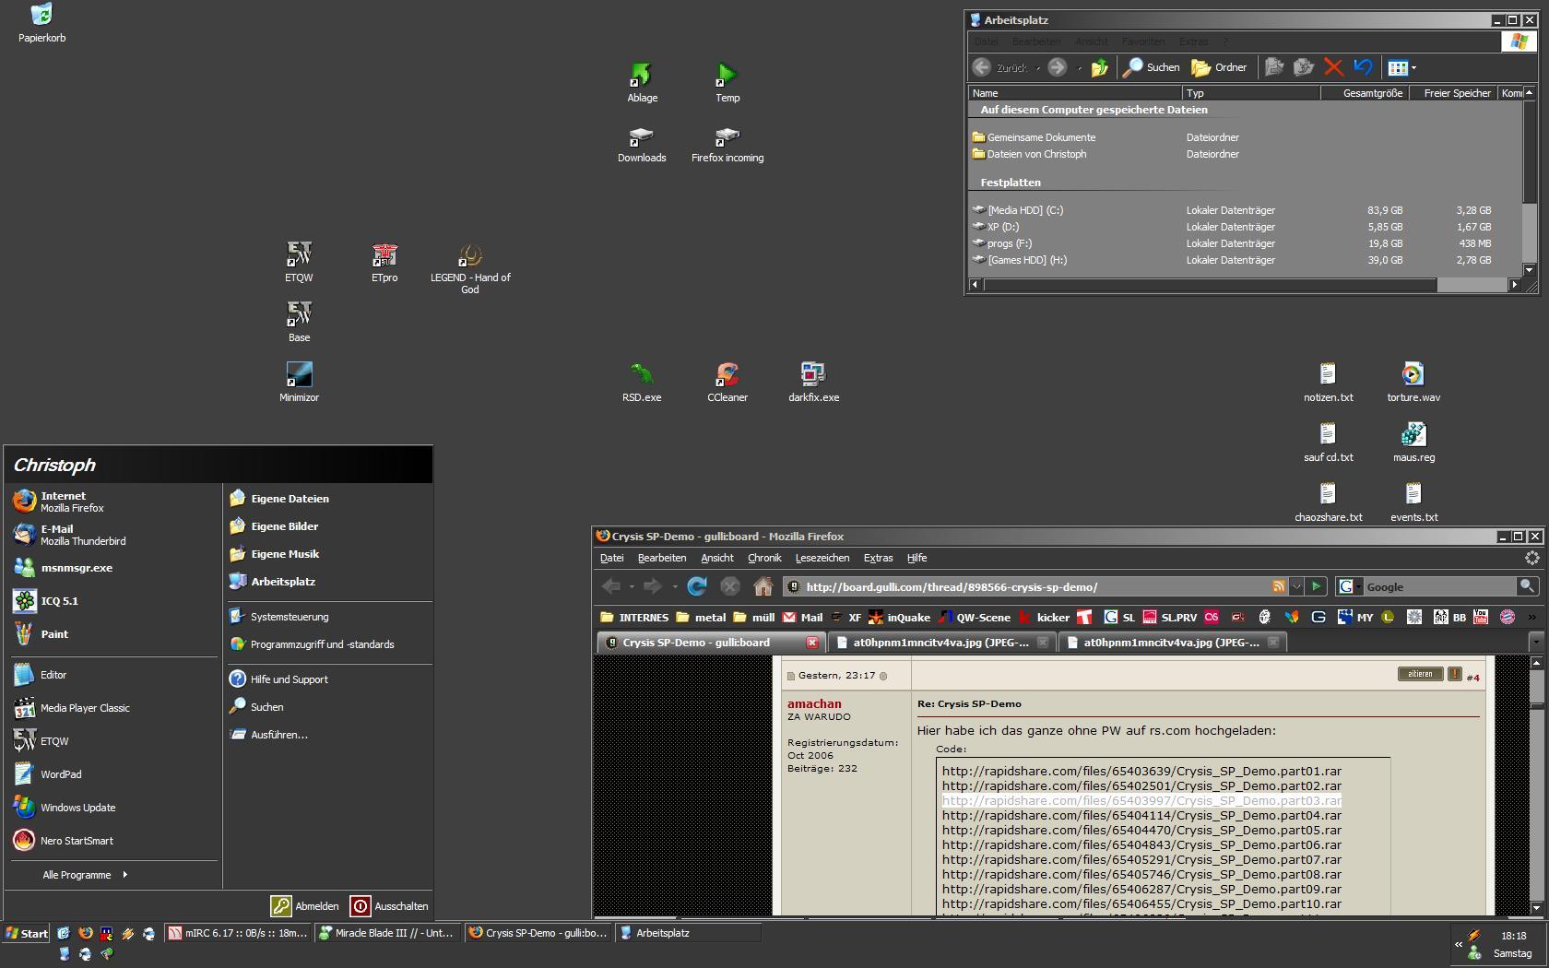Open the Firefox incoming shortcut

point(727,143)
